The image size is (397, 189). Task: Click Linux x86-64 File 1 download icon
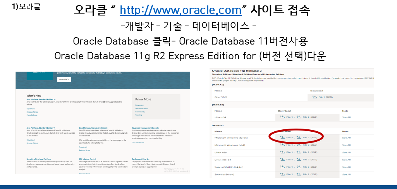283,160
